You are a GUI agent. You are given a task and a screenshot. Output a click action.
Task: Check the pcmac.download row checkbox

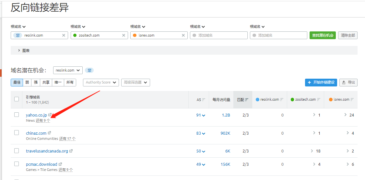(17, 164)
